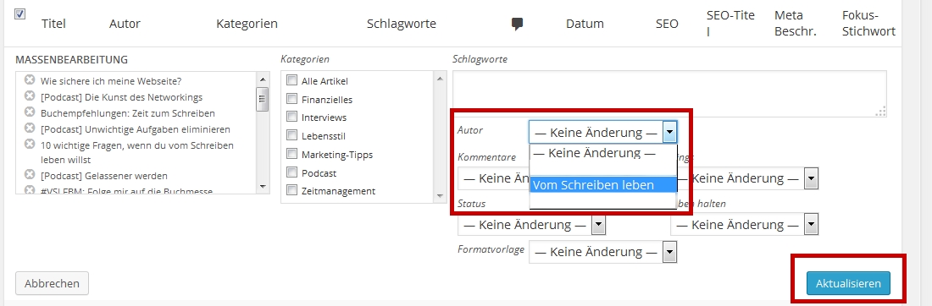Remove '[Podcast] Unwichtige Aufgaben eliminieren' entry
Screen dimensions: 932x306
click(30, 128)
